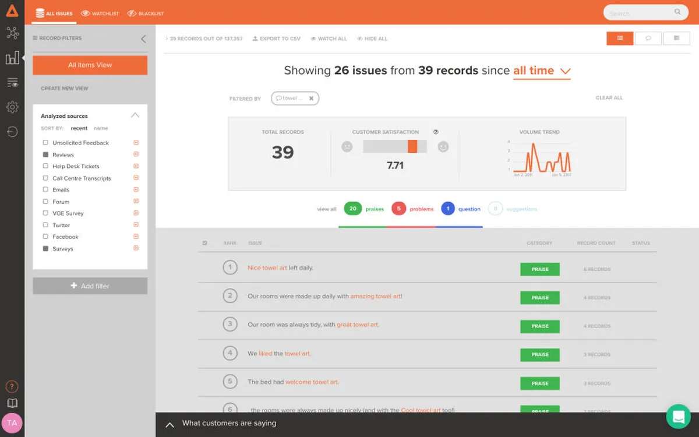The height and width of the screenshot is (437, 699).
Task: Select the All Items View button
Action: (x=90, y=65)
